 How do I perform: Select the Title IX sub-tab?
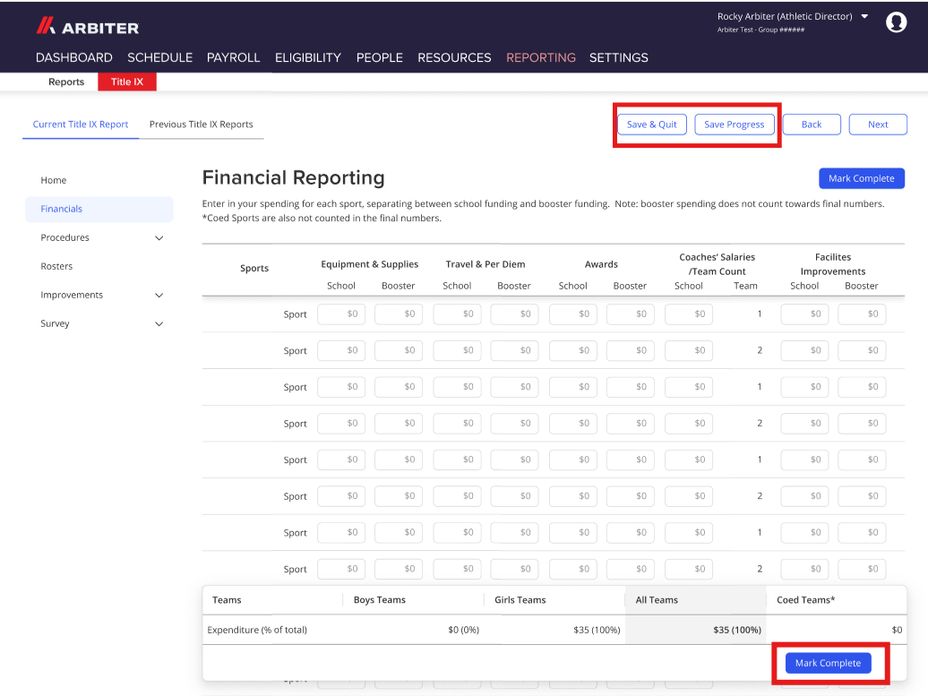tap(127, 82)
